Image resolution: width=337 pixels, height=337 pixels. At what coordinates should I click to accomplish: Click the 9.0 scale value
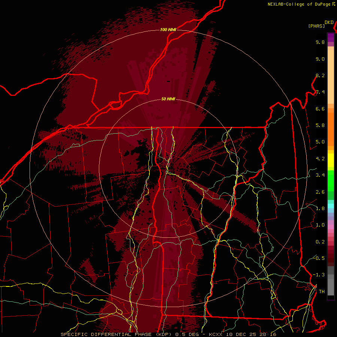click(x=320, y=59)
